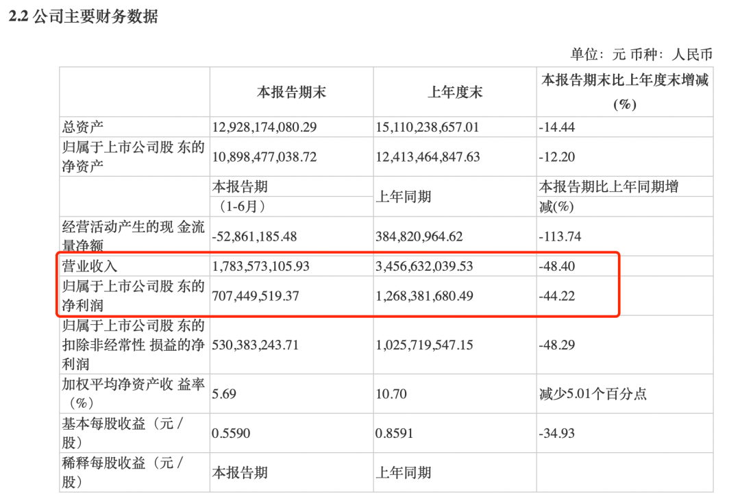This screenshot has height=503, width=740.
Task: Click cash flow value -52,861,185.48
Action: point(254,236)
